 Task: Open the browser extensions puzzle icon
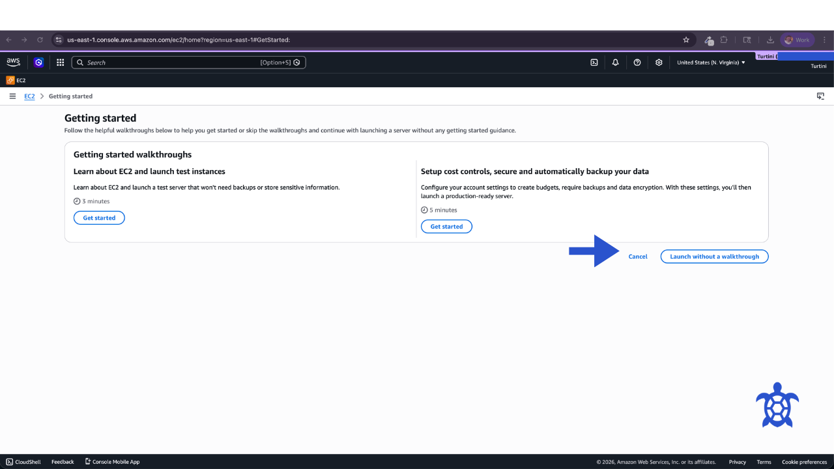(724, 40)
